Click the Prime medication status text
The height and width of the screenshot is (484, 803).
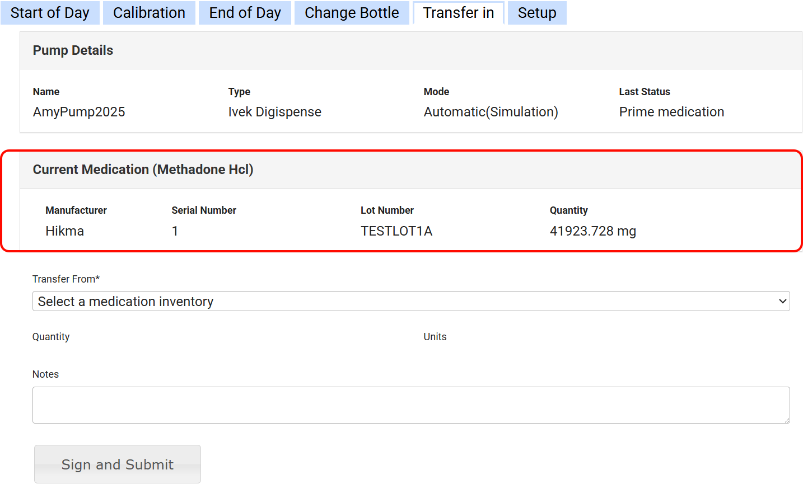(671, 112)
